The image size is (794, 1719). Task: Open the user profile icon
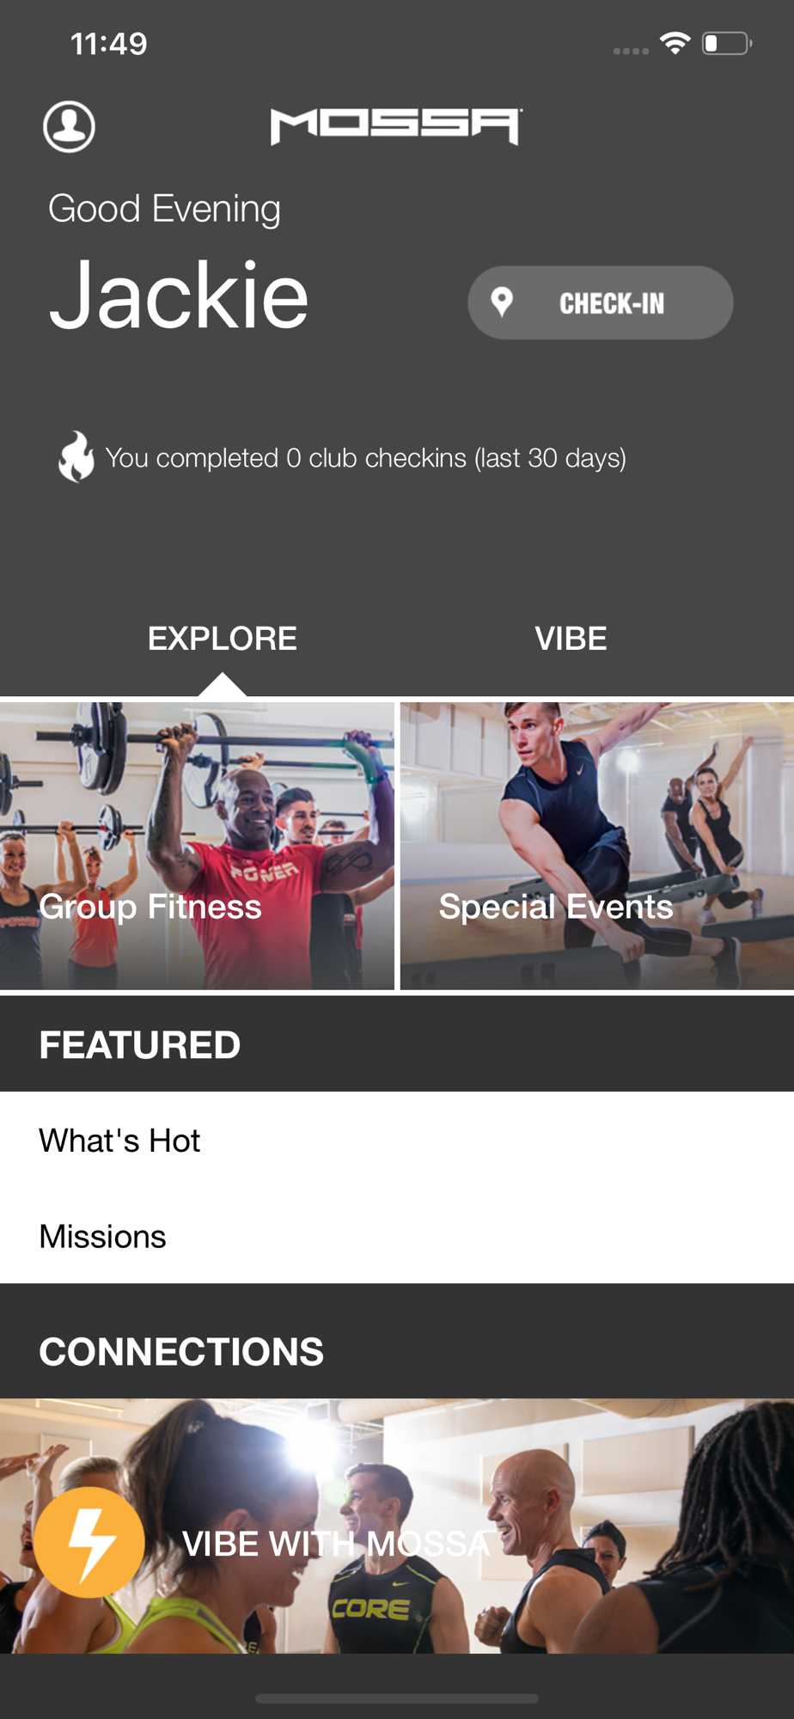[69, 126]
